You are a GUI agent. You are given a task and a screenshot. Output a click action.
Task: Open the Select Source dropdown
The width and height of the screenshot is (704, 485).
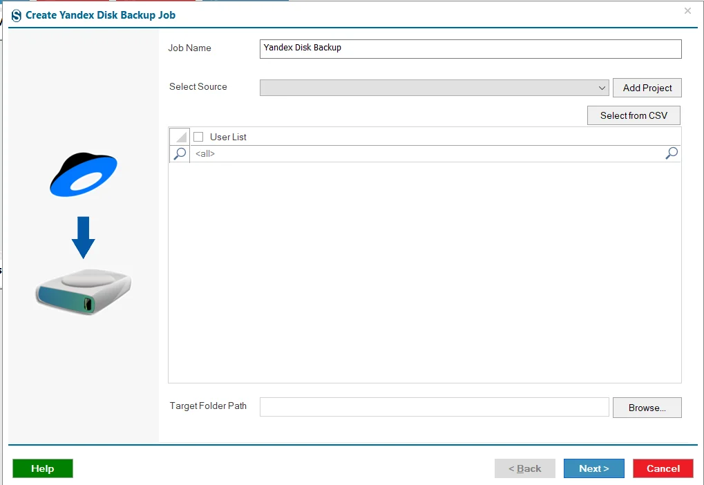pos(434,88)
